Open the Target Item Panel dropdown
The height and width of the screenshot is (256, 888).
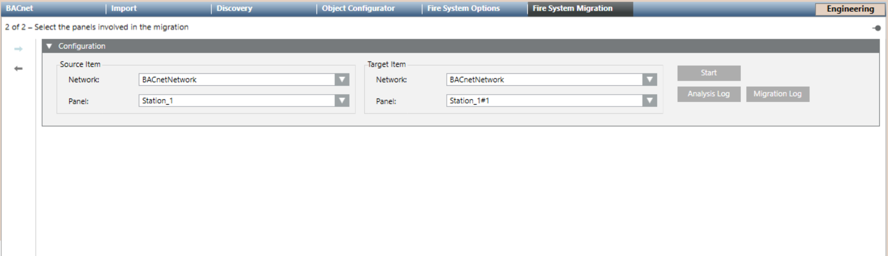[x=650, y=101]
